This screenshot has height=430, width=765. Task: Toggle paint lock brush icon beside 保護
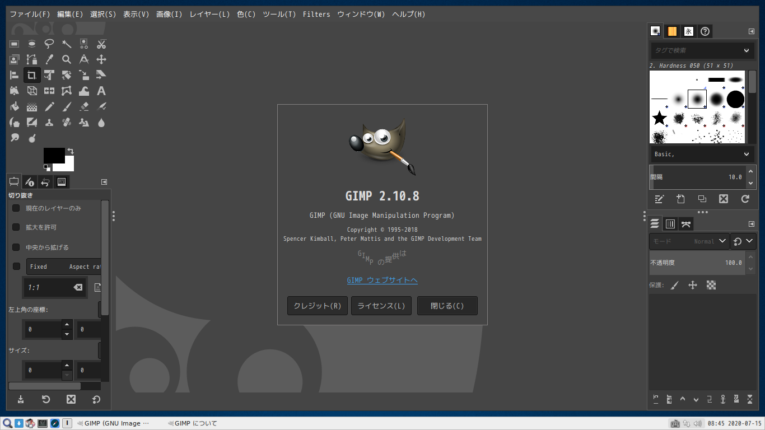pos(675,285)
